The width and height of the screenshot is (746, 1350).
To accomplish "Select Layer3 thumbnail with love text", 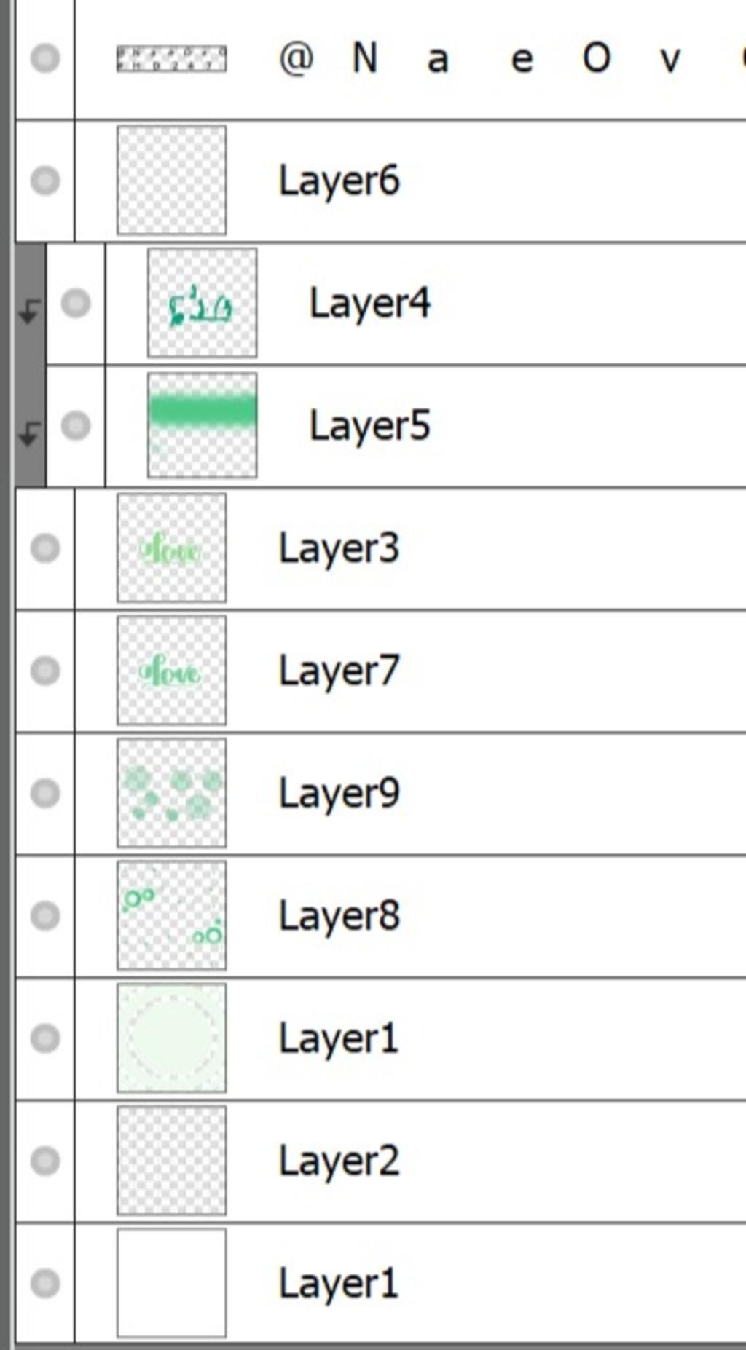I will click(x=172, y=548).
